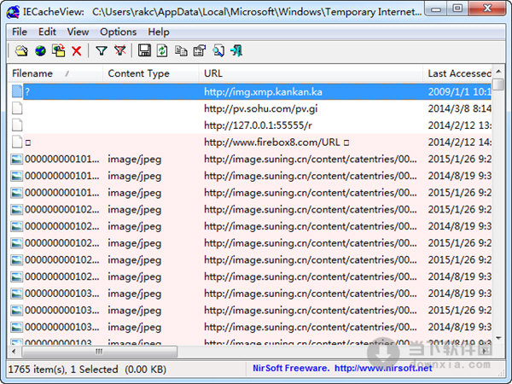Viewport: 512px width, 384px height.
Task: Open the NirSoft website link in status bar
Action: pyautogui.click(x=383, y=369)
